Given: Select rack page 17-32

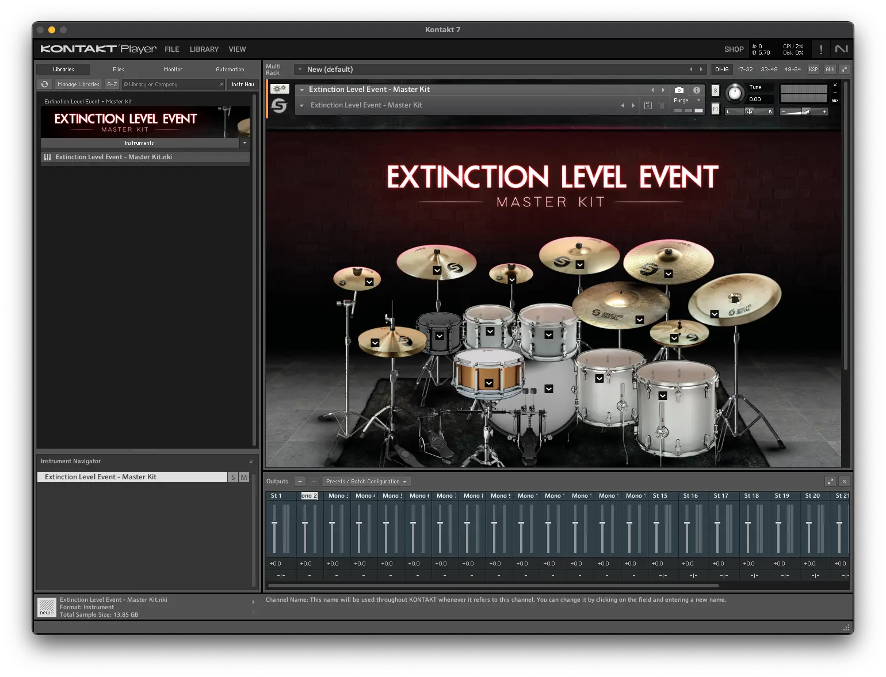Looking at the screenshot, I should pos(745,70).
